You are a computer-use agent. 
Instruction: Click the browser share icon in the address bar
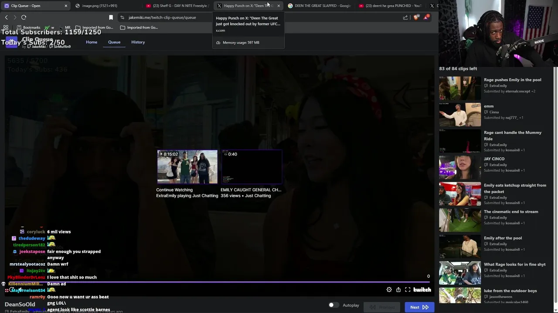(405, 17)
